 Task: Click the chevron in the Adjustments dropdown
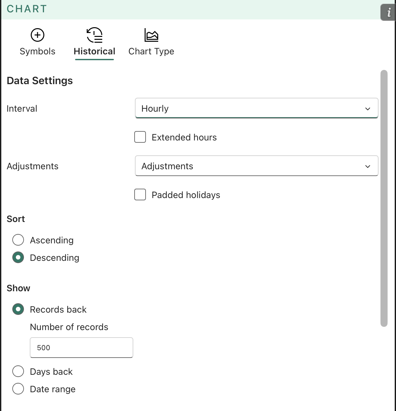368,166
